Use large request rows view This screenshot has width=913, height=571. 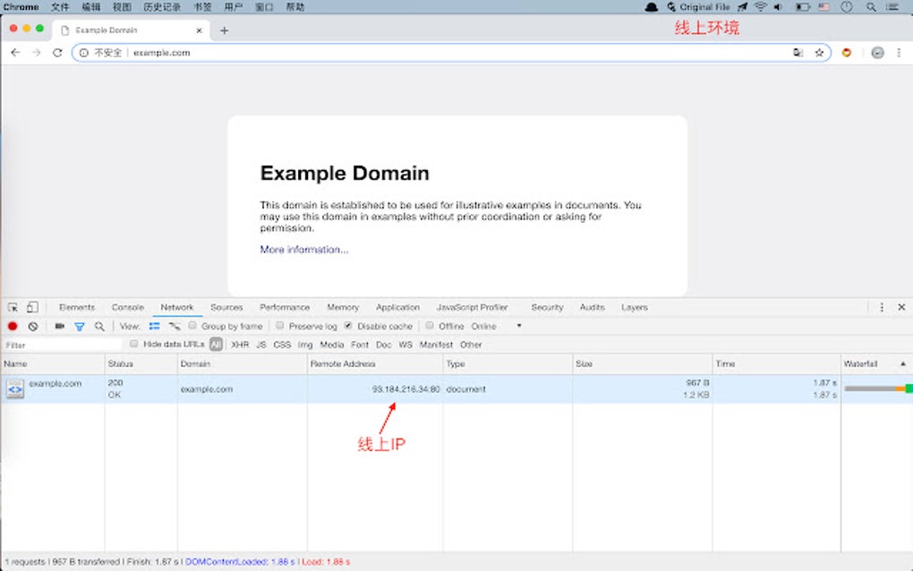coord(154,326)
